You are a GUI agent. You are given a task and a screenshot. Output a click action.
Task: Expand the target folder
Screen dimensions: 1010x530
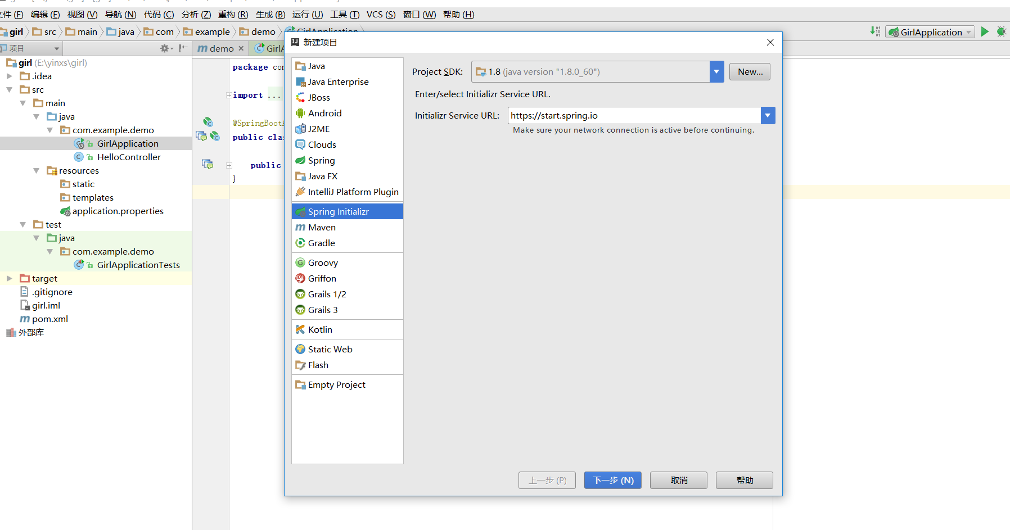pos(9,279)
